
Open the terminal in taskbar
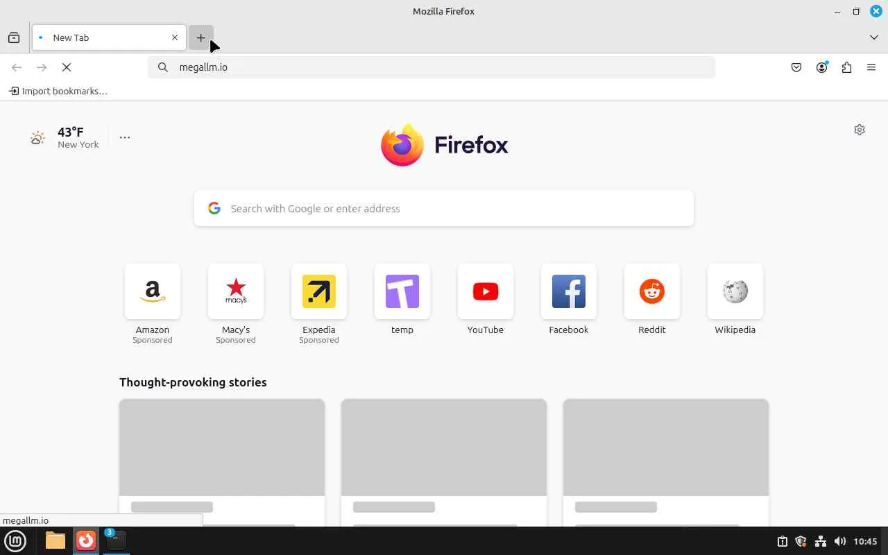pos(116,540)
